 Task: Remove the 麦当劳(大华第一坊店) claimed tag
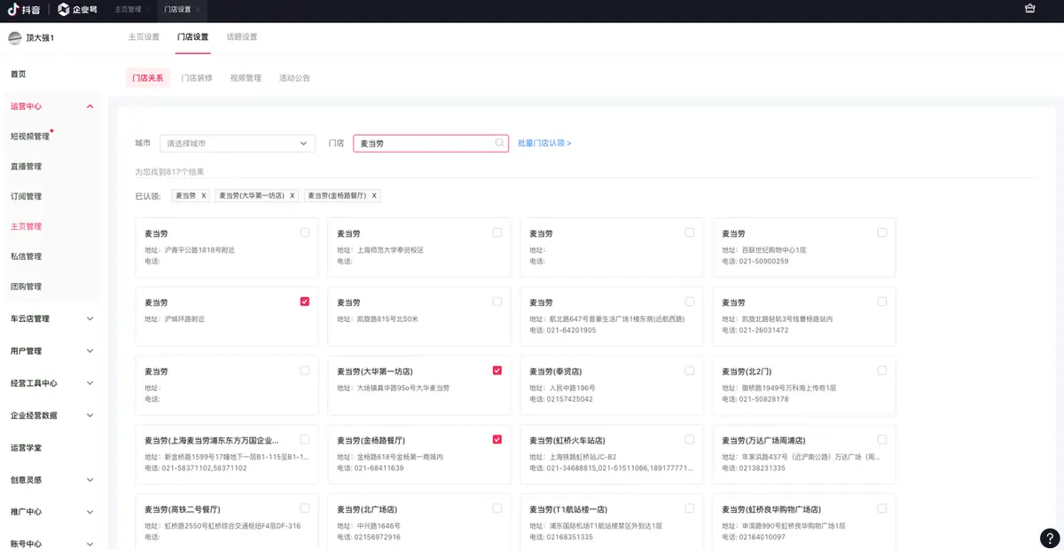[292, 195]
